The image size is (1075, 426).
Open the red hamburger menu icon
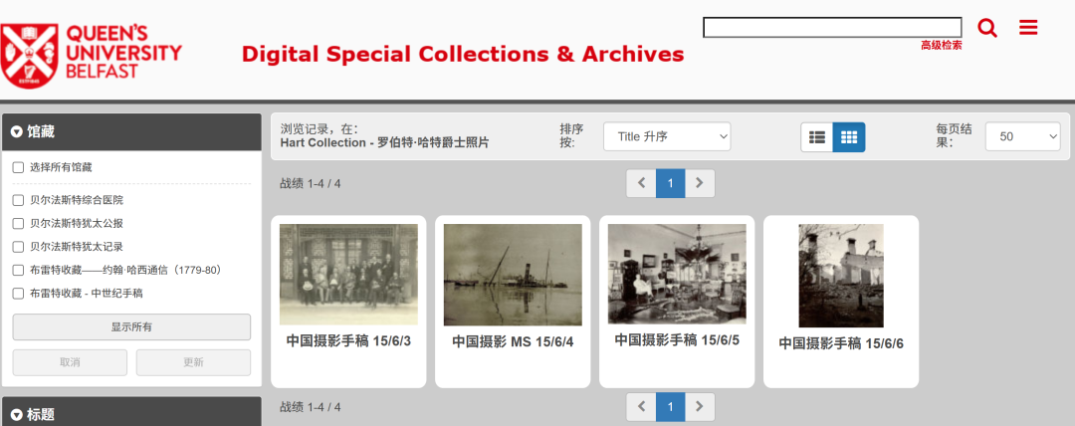[x=1028, y=28]
